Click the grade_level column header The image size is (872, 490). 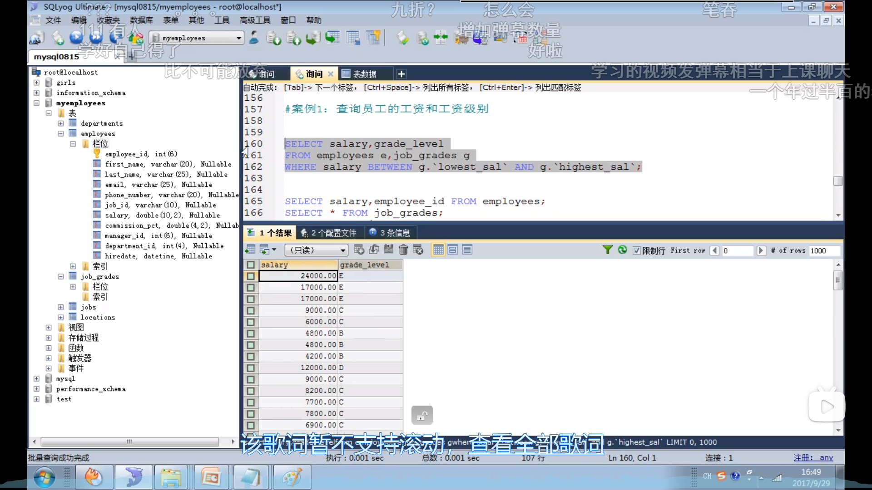coord(371,265)
